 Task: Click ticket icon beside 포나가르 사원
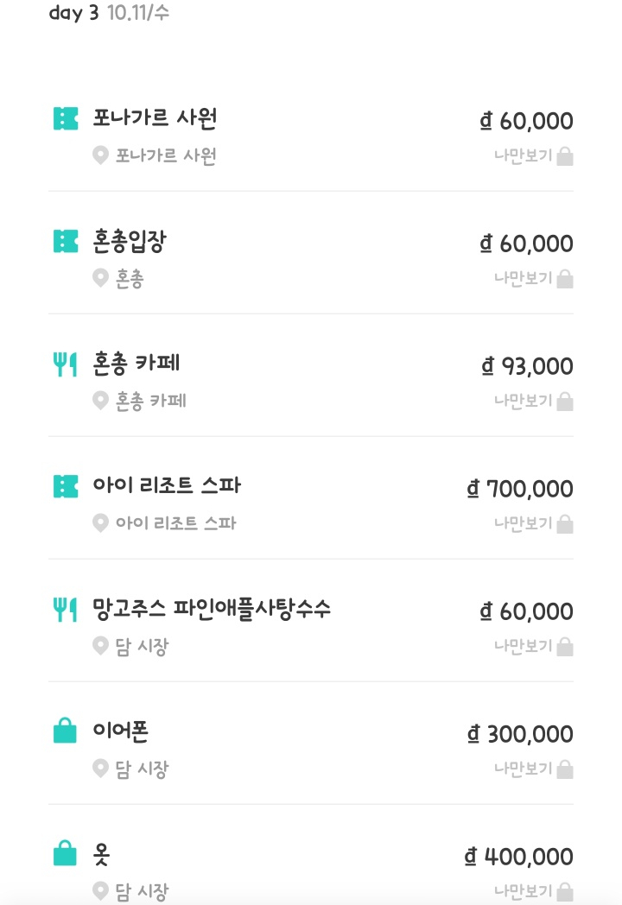66,118
